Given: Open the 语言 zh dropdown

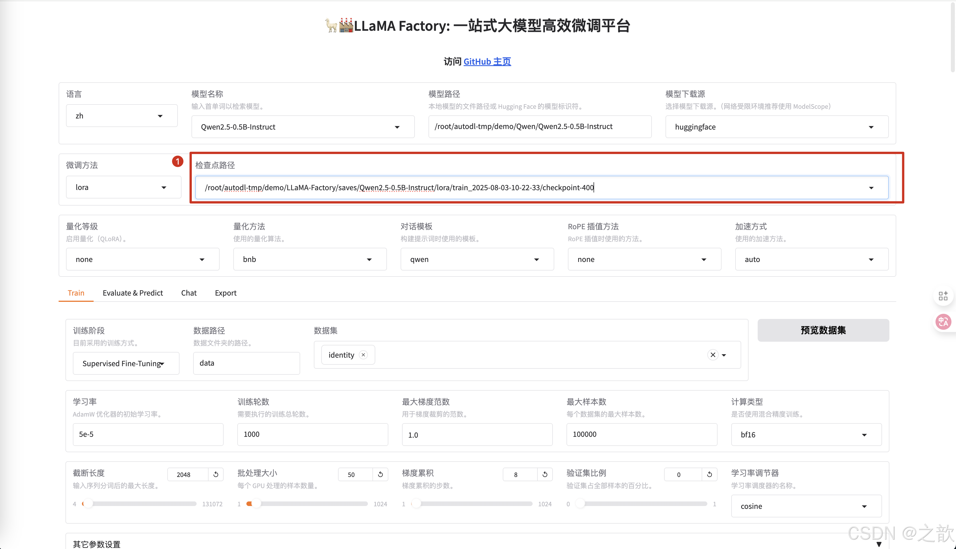Looking at the screenshot, I should pos(122,116).
